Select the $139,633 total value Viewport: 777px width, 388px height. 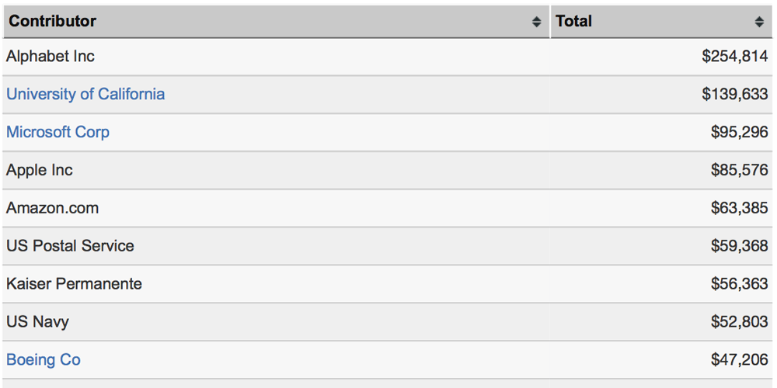[x=734, y=94]
